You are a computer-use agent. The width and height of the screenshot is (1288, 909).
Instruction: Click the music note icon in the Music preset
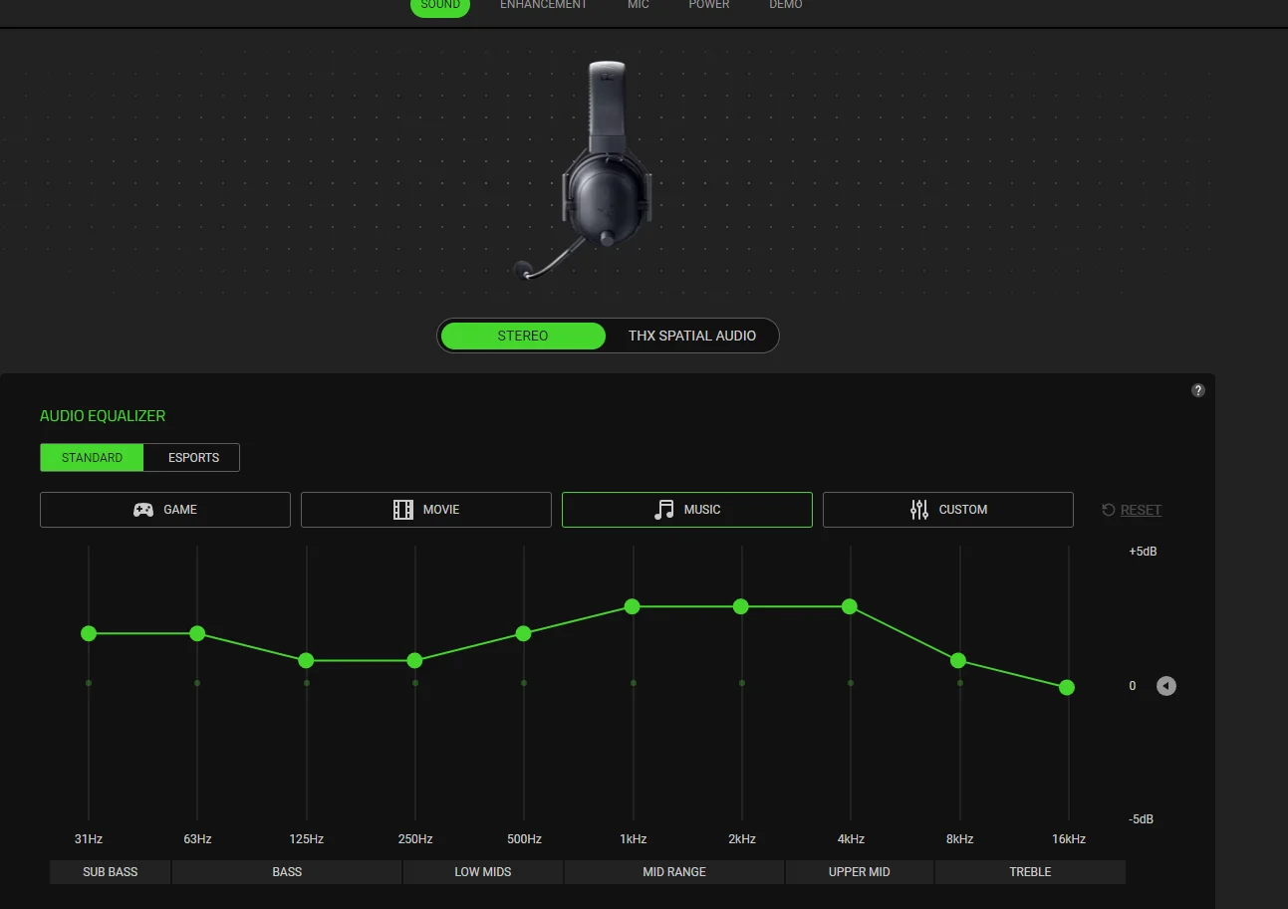point(663,510)
